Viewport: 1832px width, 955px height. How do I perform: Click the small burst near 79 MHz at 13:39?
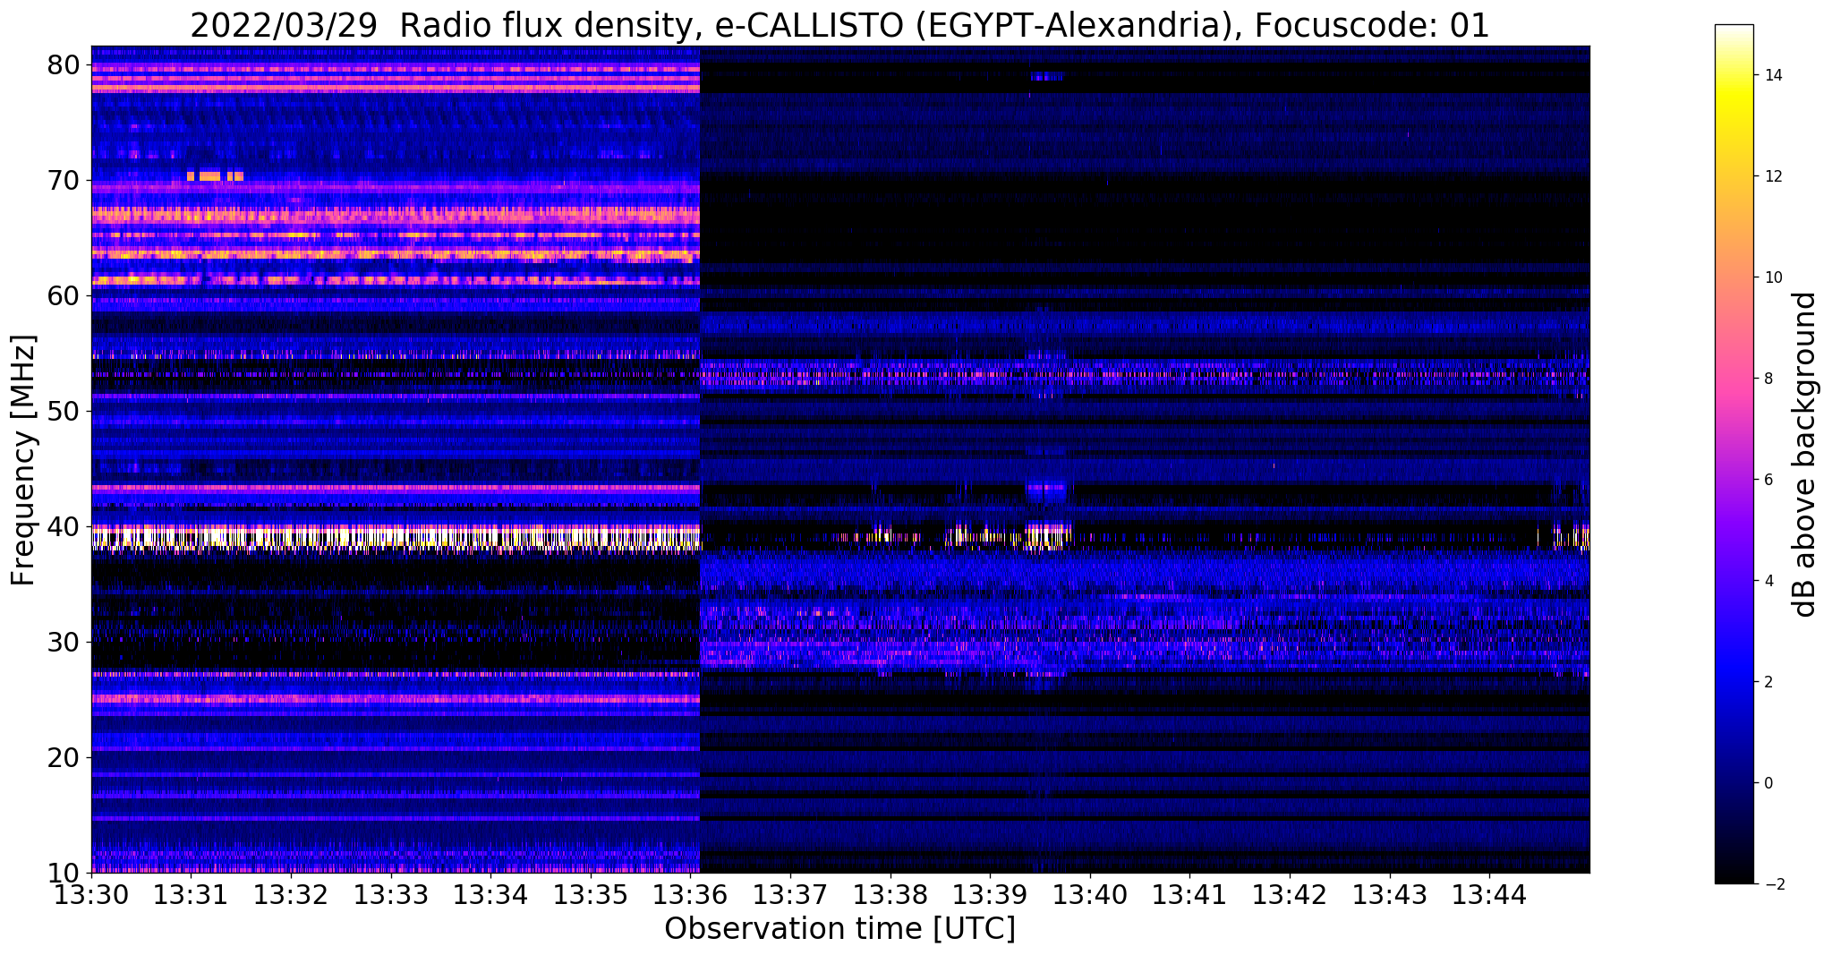(1047, 76)
